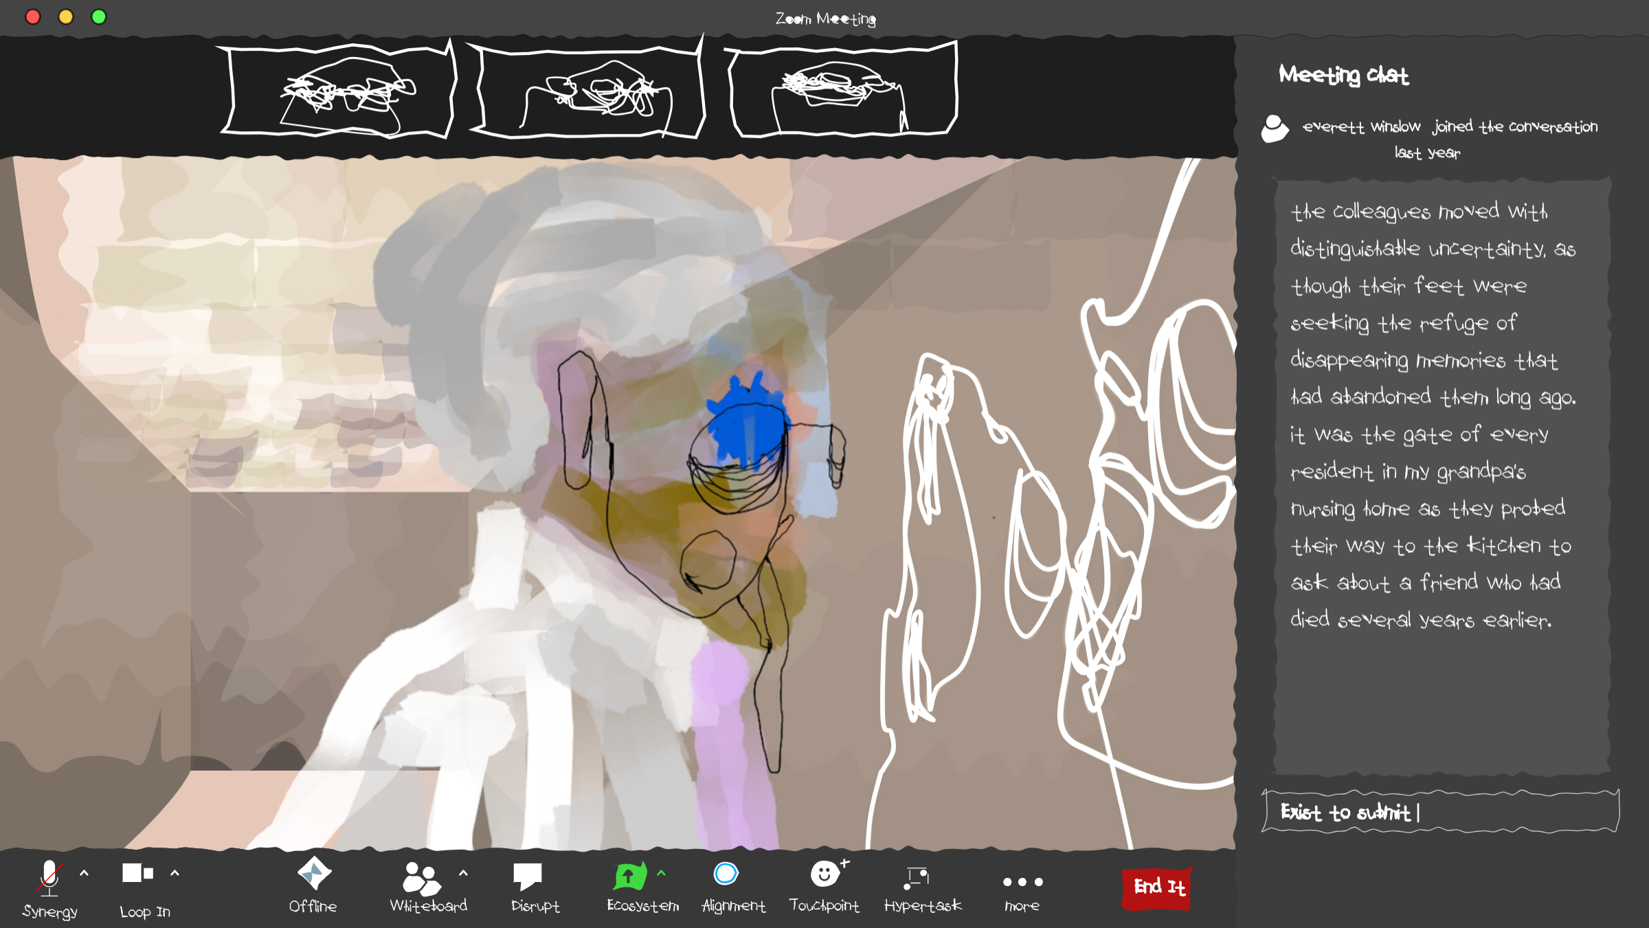Click everett winslow's avatar in chat
Viewport: 1649px width, 928px height.
click(x=1275, y=128)
